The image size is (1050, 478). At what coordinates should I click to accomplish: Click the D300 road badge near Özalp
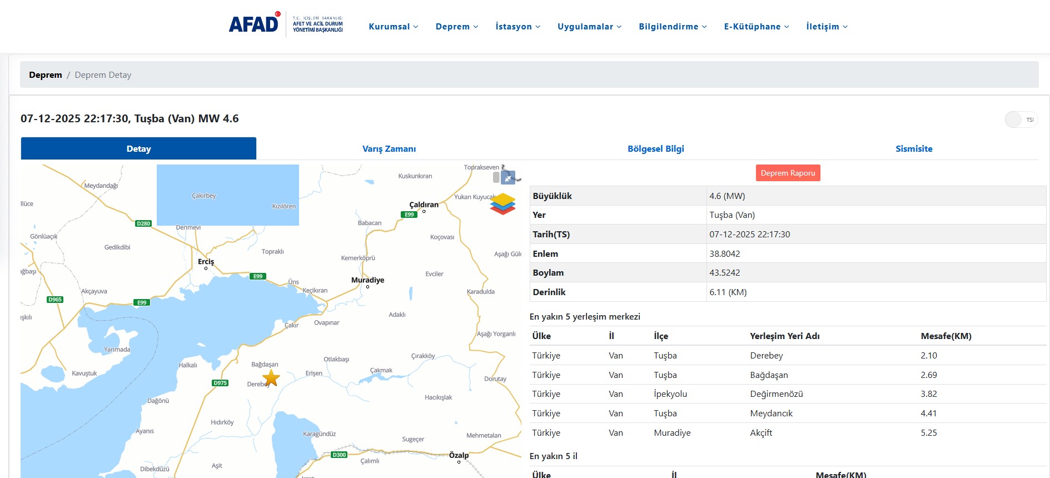pos(339,455)
